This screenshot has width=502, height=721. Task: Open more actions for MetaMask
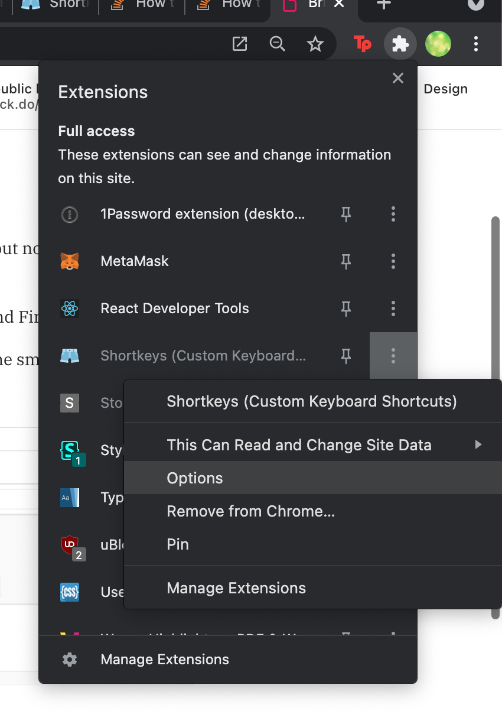click(393, 261)
